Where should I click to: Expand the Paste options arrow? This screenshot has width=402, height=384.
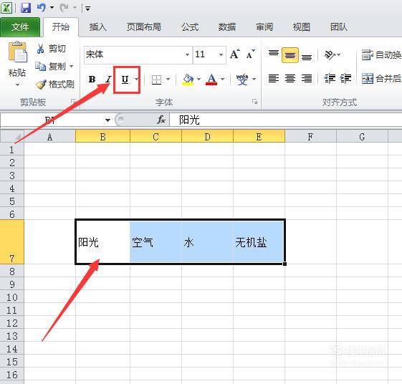[x=17, y=85]
